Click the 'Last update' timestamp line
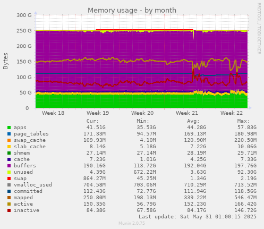Viewport: 264px width, 229px height. pyautogui.click(x=198, y=217)
